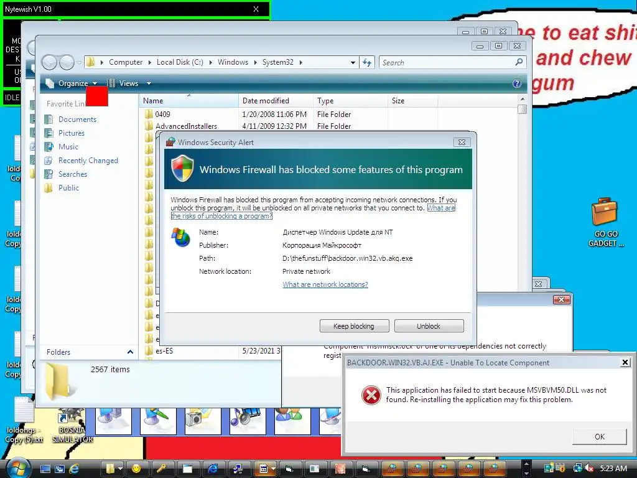Open the recent pages dropdown arrow

[x=79, y=63]
